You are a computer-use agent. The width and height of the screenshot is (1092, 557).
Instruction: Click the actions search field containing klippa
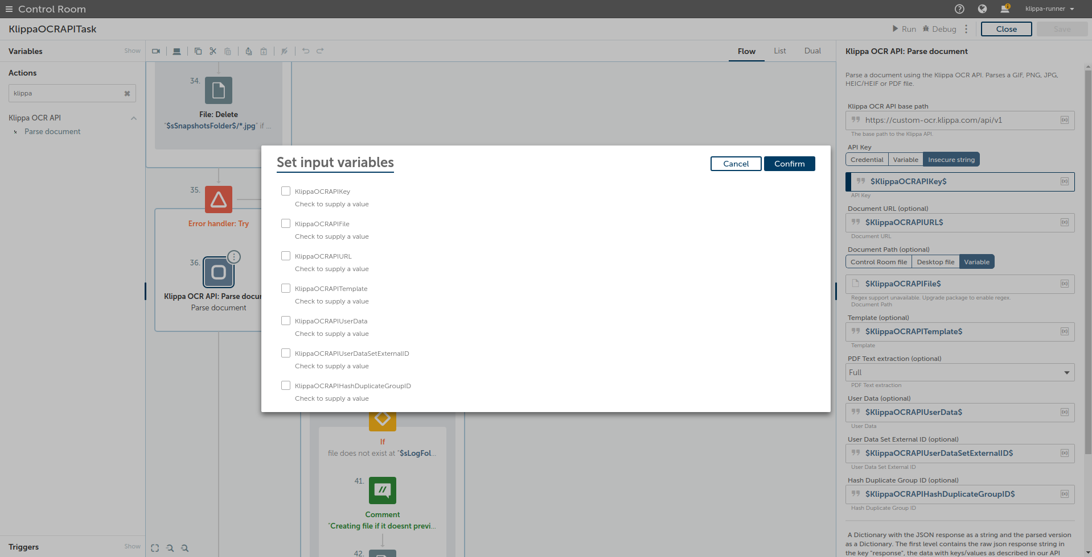pos(72,93)
